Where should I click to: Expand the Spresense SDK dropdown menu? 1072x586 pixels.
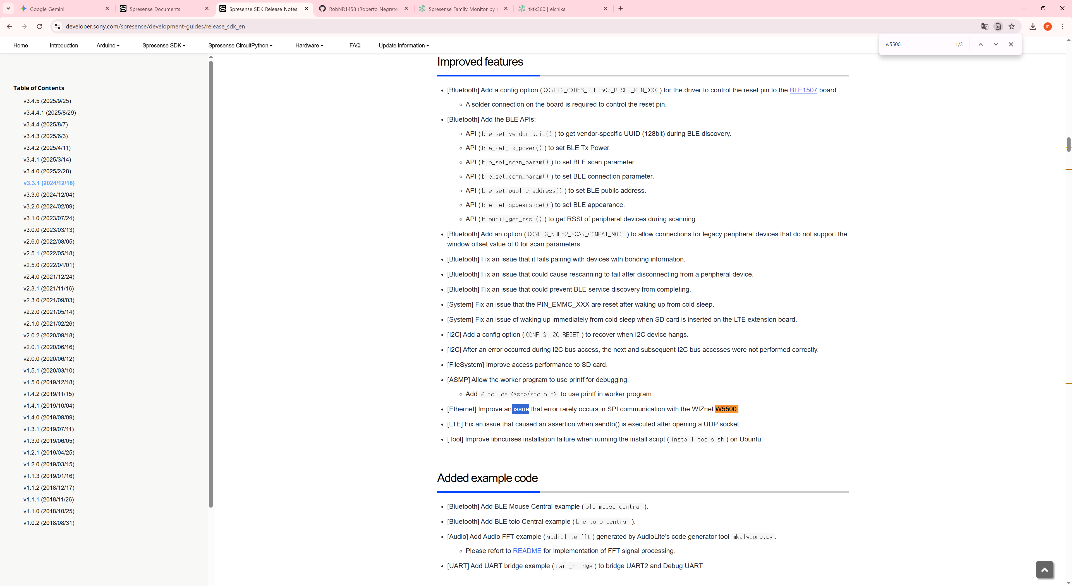(164, 45)
